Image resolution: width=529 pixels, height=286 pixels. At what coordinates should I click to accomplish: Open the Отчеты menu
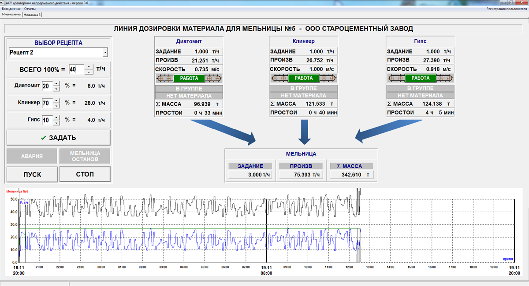(x=30, y=9)
